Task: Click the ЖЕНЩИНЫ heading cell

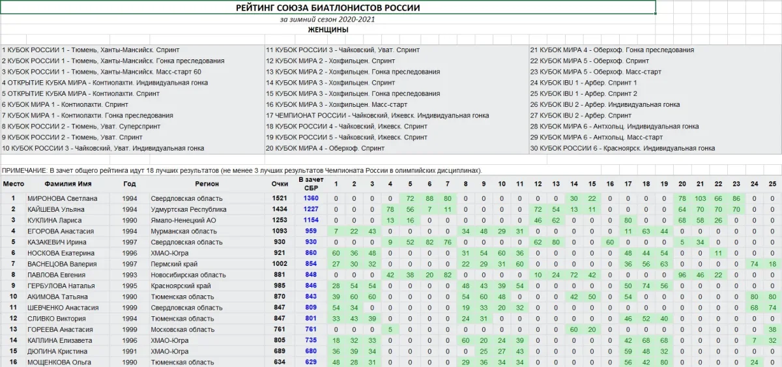Action: coord(328,30)
